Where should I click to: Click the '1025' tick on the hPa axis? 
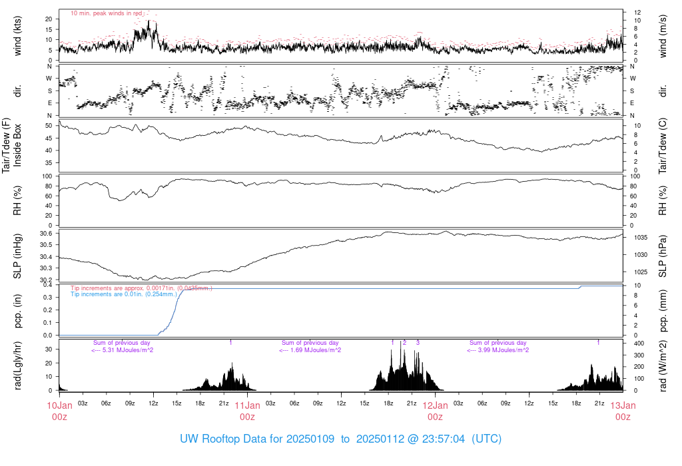coord(640,272)
